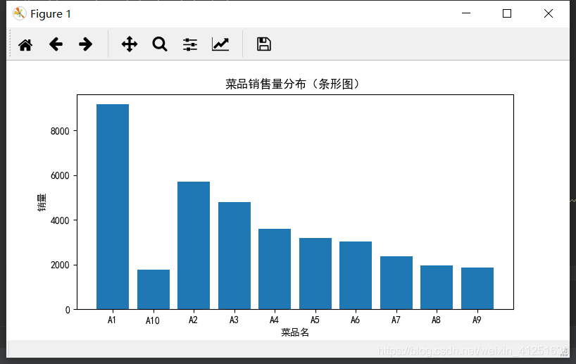Click the 4000 y-axis tick label

coord(60,220)
